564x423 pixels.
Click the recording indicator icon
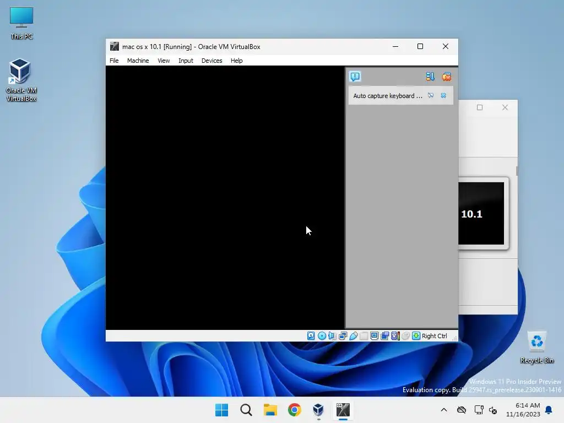[385, 336]
